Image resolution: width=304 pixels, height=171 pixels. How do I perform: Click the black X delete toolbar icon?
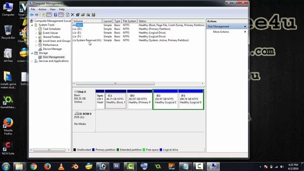pos(73,15)
